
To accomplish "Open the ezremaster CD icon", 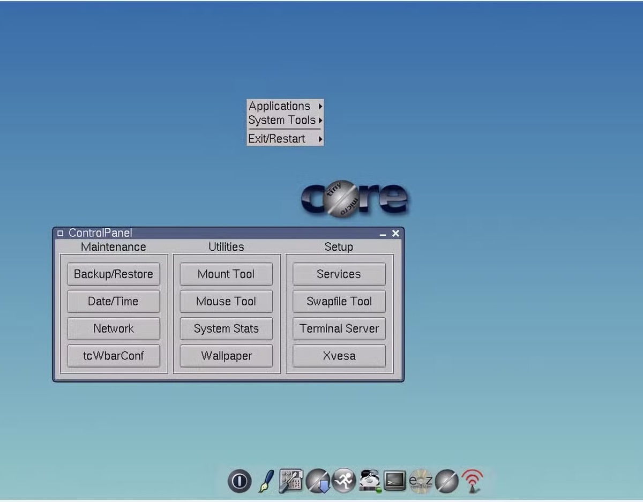I will [x=421, y=481].
